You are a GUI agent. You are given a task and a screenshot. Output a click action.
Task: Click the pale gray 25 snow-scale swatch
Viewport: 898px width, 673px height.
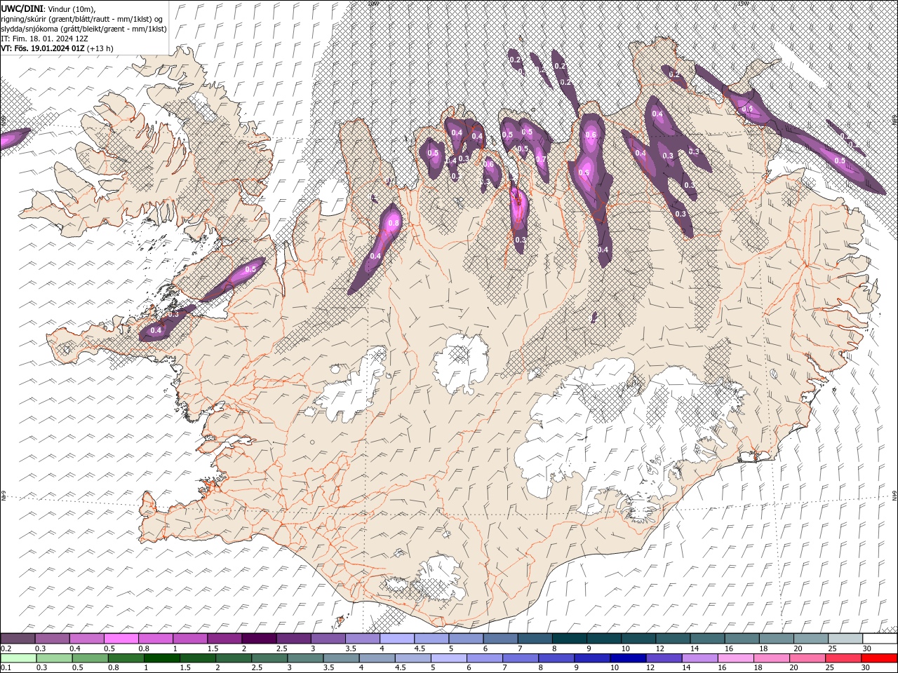(x=846, y=639)
